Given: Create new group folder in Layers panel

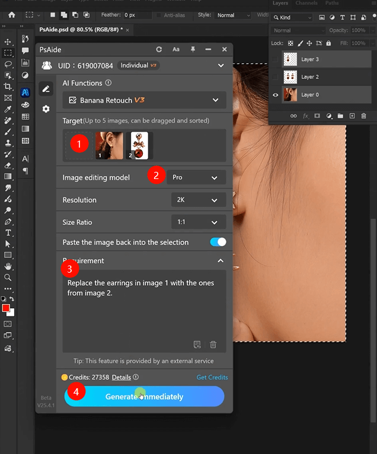Looking at the screenshot, I should click(x=340, y=116).
